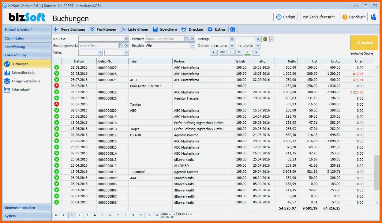
Task: Open the end date picker 31.12.2016
Action: tap(258, 46)
